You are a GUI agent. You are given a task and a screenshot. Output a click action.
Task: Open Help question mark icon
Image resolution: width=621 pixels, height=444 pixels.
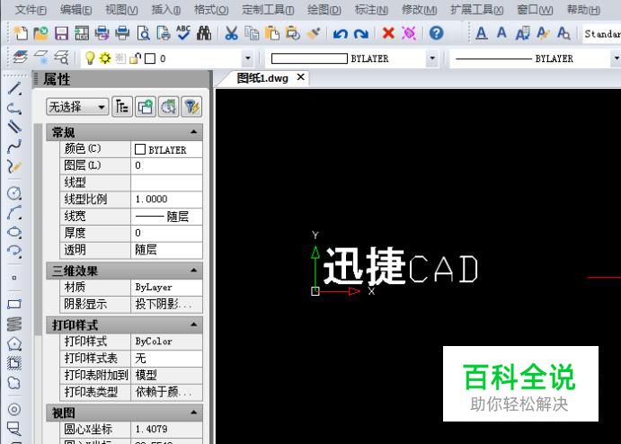436,33
